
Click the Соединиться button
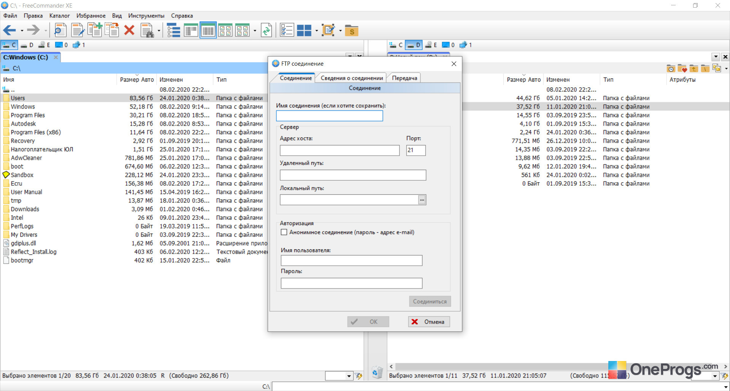tap(430, 301)
